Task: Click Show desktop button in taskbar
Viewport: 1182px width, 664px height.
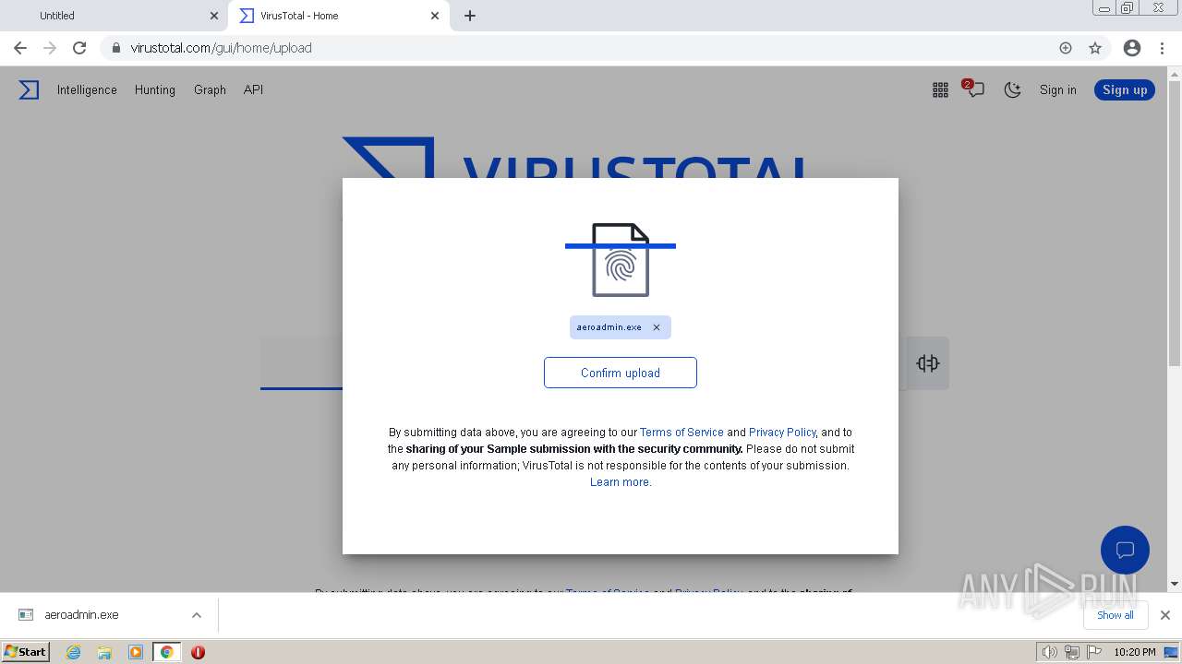Action: coord(1172,652)
